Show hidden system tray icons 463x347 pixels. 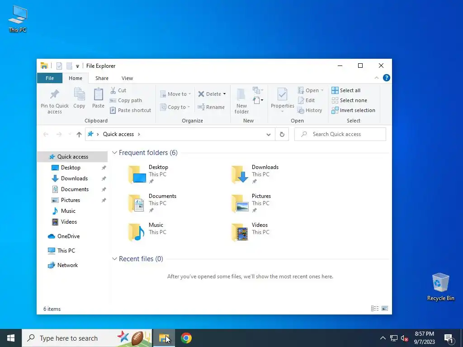(383, 338)
